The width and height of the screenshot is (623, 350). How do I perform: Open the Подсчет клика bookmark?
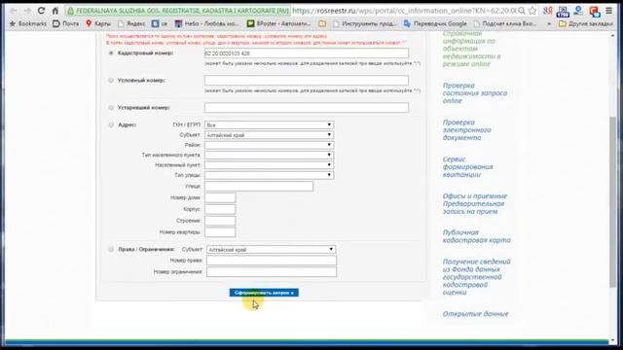(x=504, y=23)
